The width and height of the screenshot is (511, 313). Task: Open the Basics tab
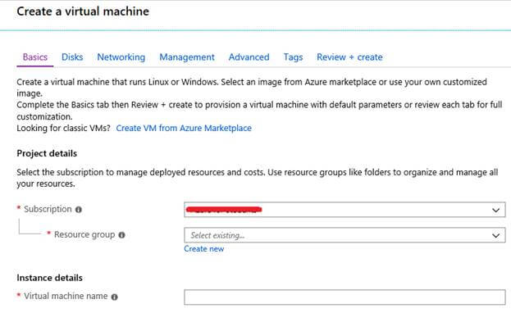pos(35,57)
